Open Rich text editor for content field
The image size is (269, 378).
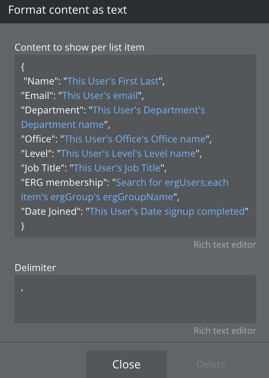(225, 244)
